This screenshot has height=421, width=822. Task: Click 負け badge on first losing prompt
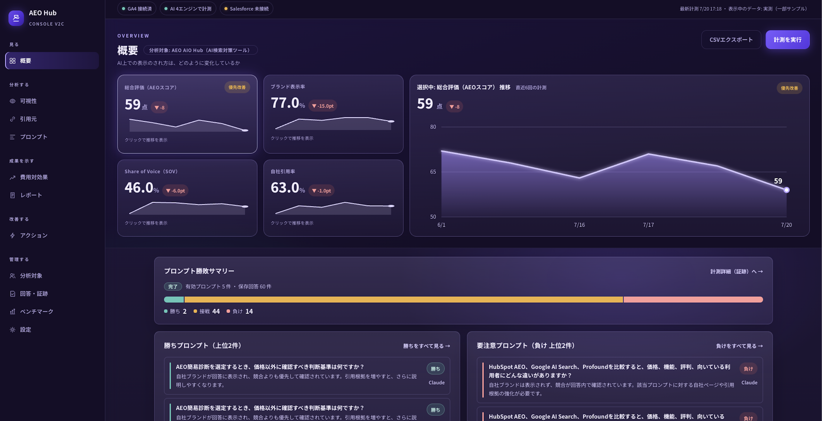click(x=748, y=369)
